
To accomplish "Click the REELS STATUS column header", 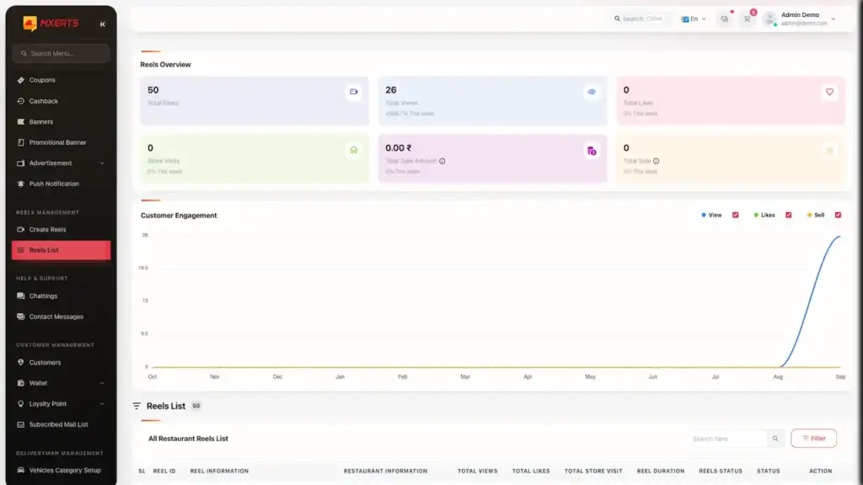I will click(x=721, y=472).
